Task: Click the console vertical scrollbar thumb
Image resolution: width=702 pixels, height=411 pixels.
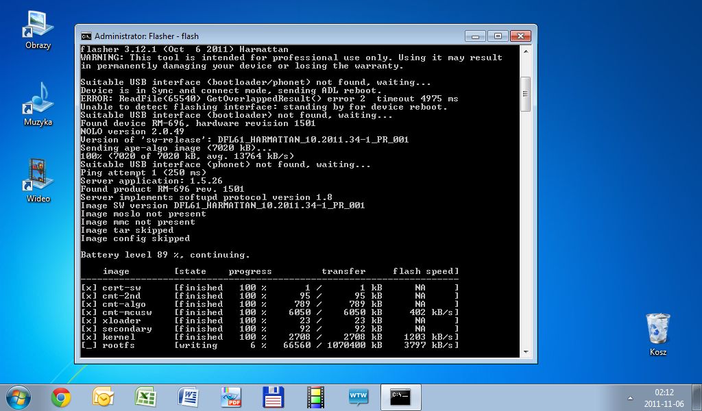Action: (x=526, y=94)
